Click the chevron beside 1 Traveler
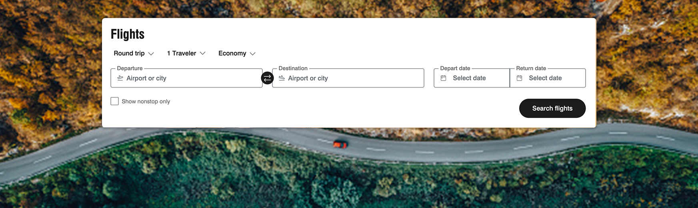Image resolution: width=698 pixels, height=208 pixels. 202,53
